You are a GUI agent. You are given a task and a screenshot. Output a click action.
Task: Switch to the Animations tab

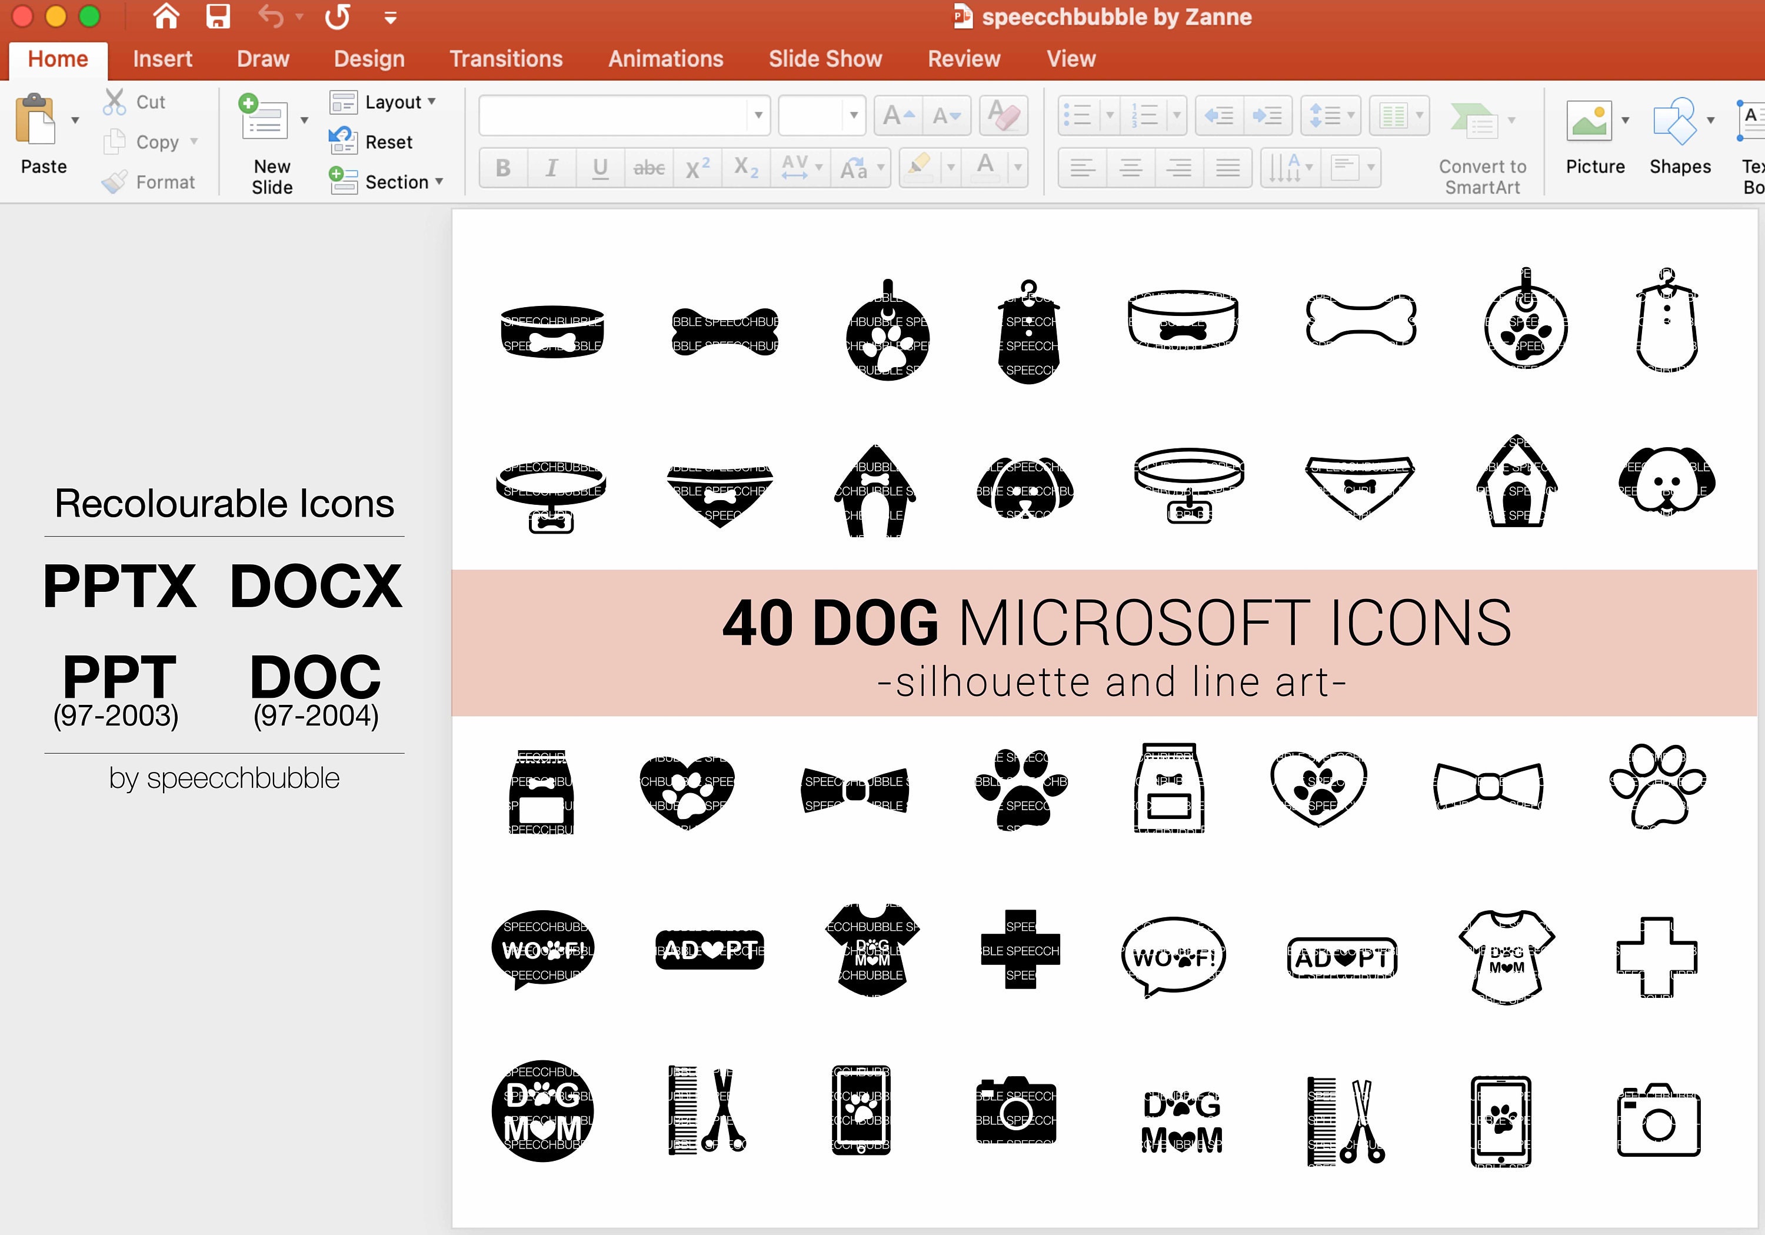click(x=665, y=58)
